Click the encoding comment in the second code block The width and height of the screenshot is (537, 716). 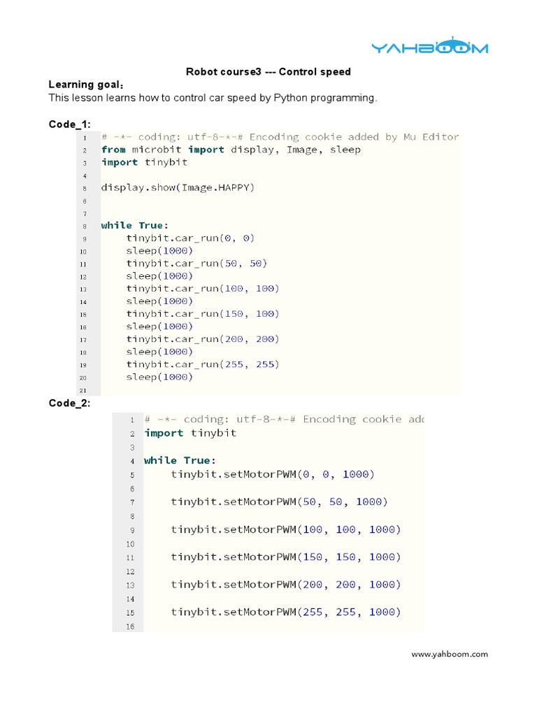[x=284, y=420]
